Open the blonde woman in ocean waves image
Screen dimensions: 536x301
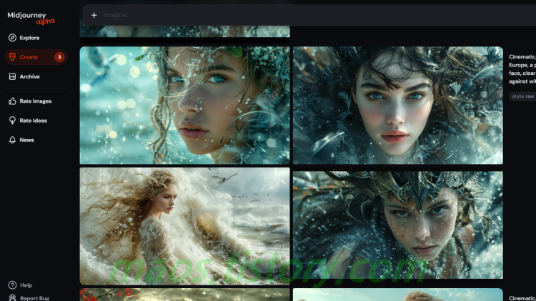[184, 226]
